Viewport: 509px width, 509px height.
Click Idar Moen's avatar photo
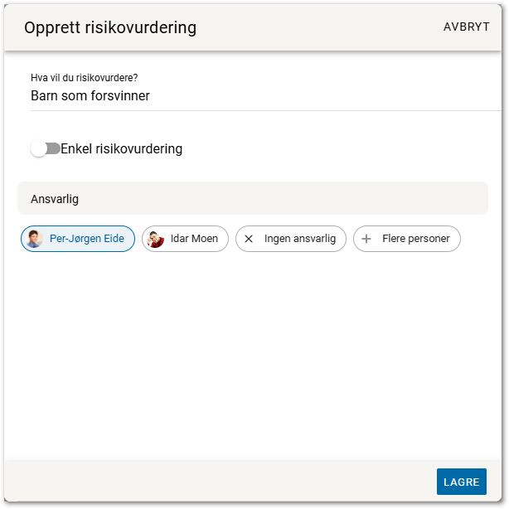point(155,239)
